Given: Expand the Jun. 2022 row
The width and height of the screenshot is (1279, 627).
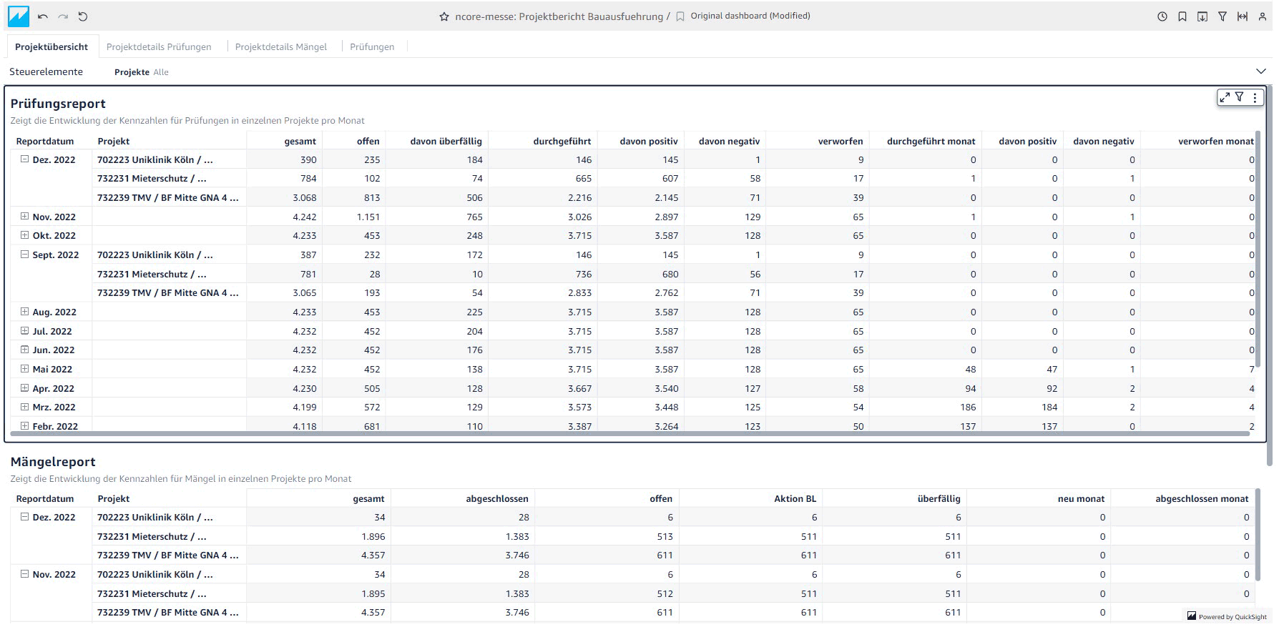Looking at the screenshot, I should click(24, 350).
